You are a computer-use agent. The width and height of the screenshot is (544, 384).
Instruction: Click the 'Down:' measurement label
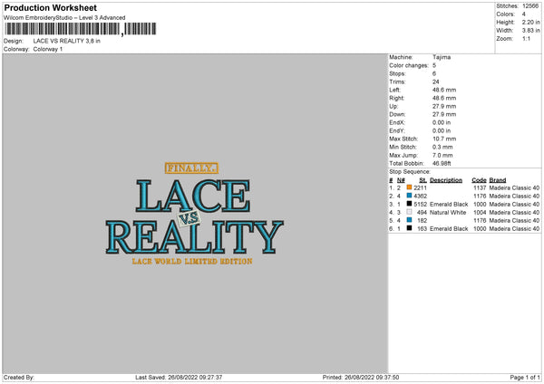[x=397, y=114]
